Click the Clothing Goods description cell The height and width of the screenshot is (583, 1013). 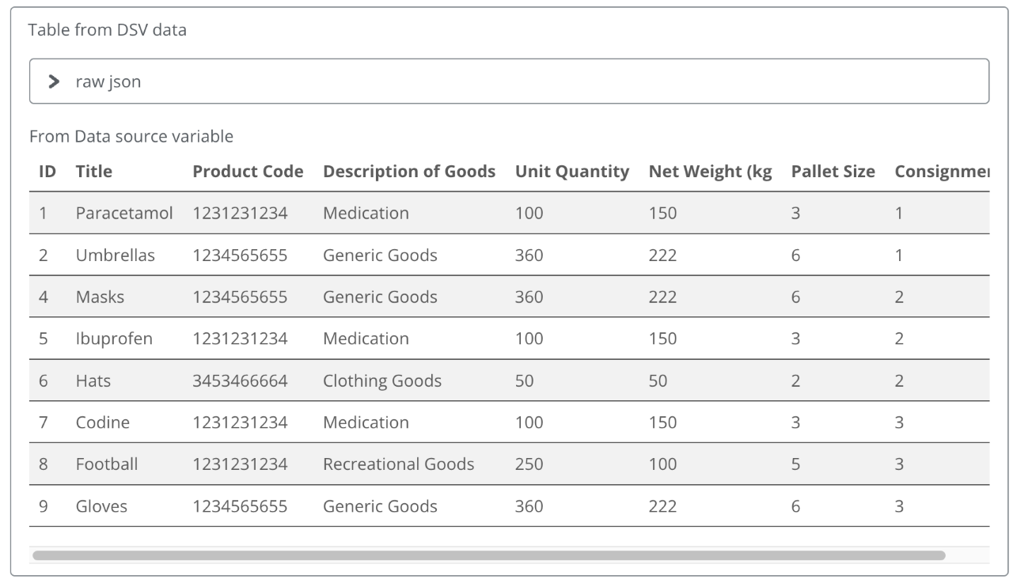point(381,381)
